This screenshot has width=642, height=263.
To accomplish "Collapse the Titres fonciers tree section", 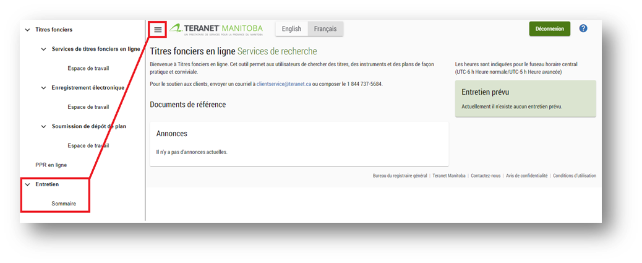I will (x=27, y=30).
